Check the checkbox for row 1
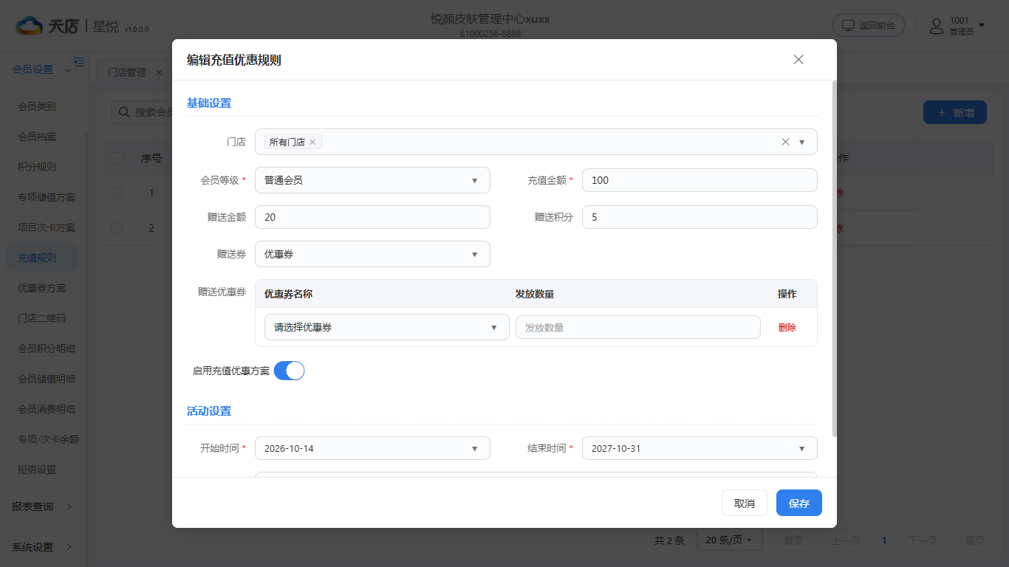Viewport: 1009px width, 567px height. (x=117, y=193)
